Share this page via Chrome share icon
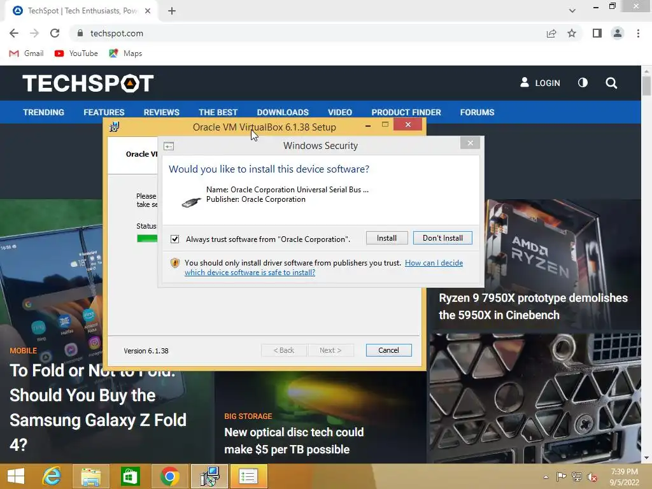This screenshot has height=489, width=652. 551,33
